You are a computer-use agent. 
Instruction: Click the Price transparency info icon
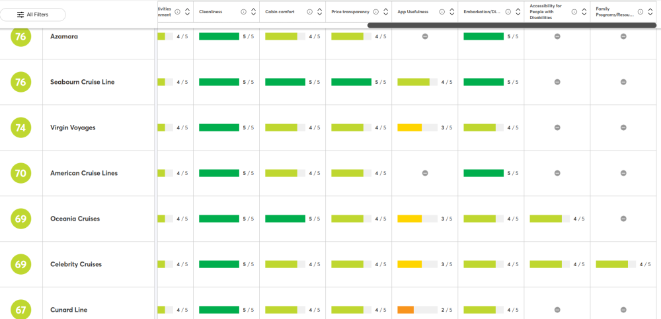(x=375, y=12)
